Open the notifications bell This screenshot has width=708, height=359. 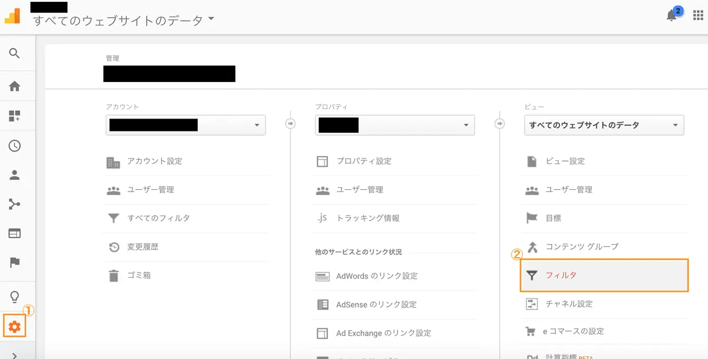point(671,16)
